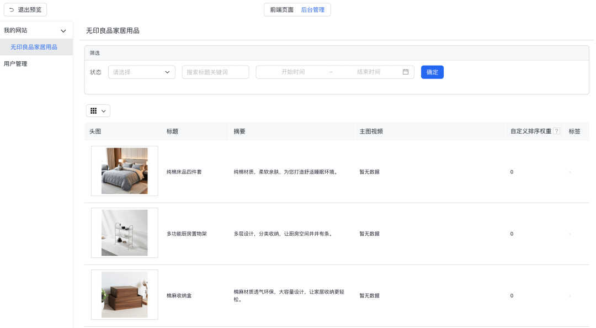This screenshot has width=596, height=328.
Task: Click the help icon next to 自定义排序权重
Action: point(557,131)
